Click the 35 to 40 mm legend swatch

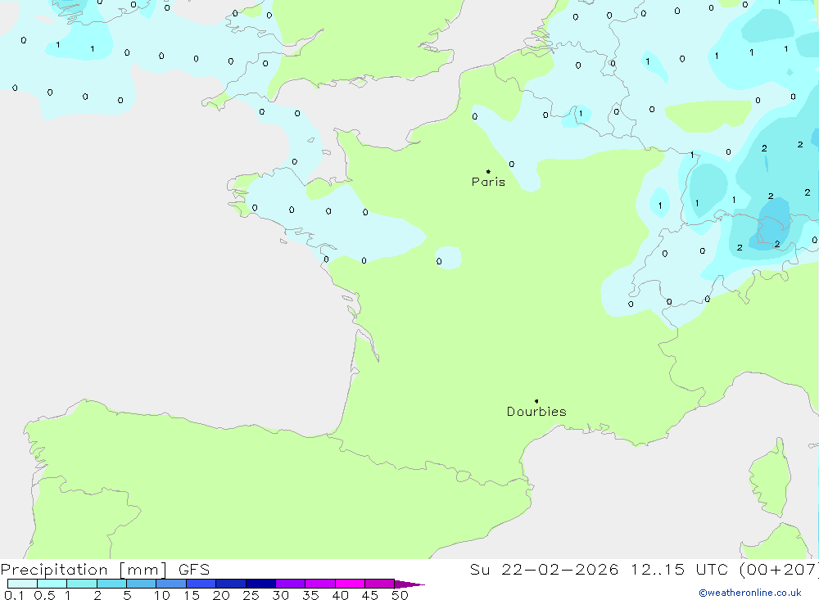(x=320, y=584)
